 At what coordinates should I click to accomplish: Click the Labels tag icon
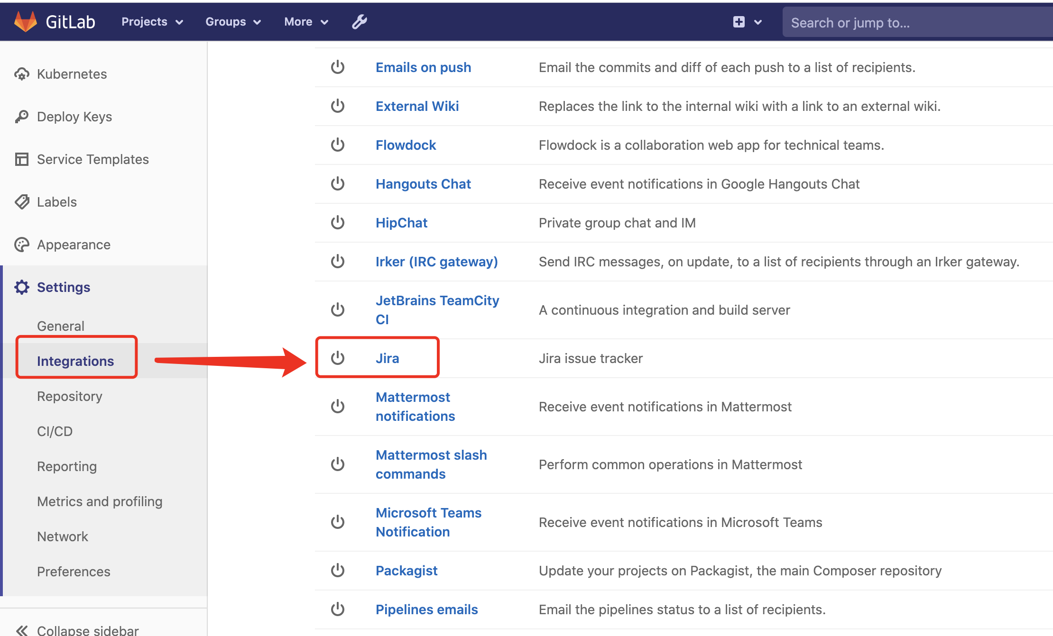(21, 202)
